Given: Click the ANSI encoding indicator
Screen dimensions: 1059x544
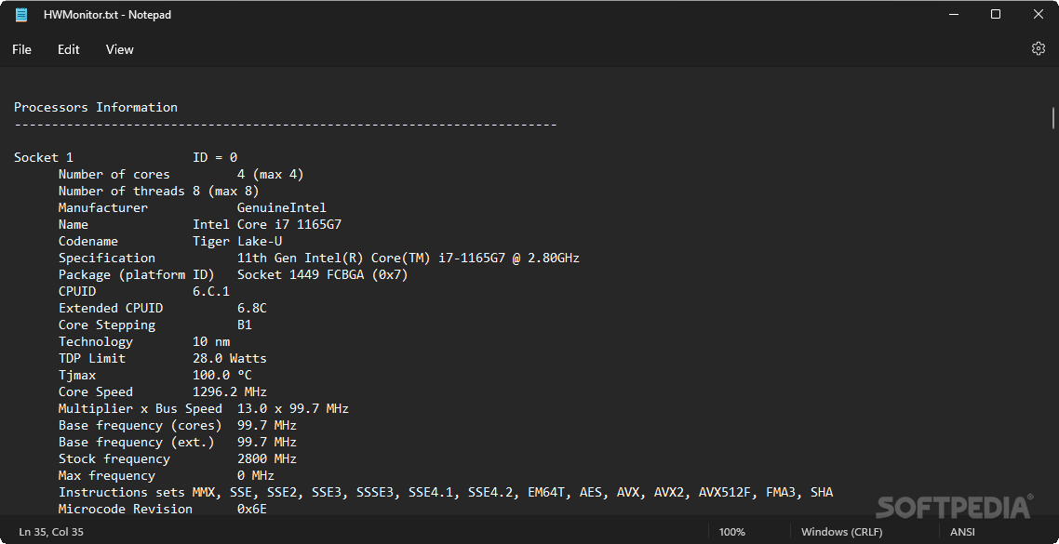Looking at the screenshot, I should tap(962, 532).
